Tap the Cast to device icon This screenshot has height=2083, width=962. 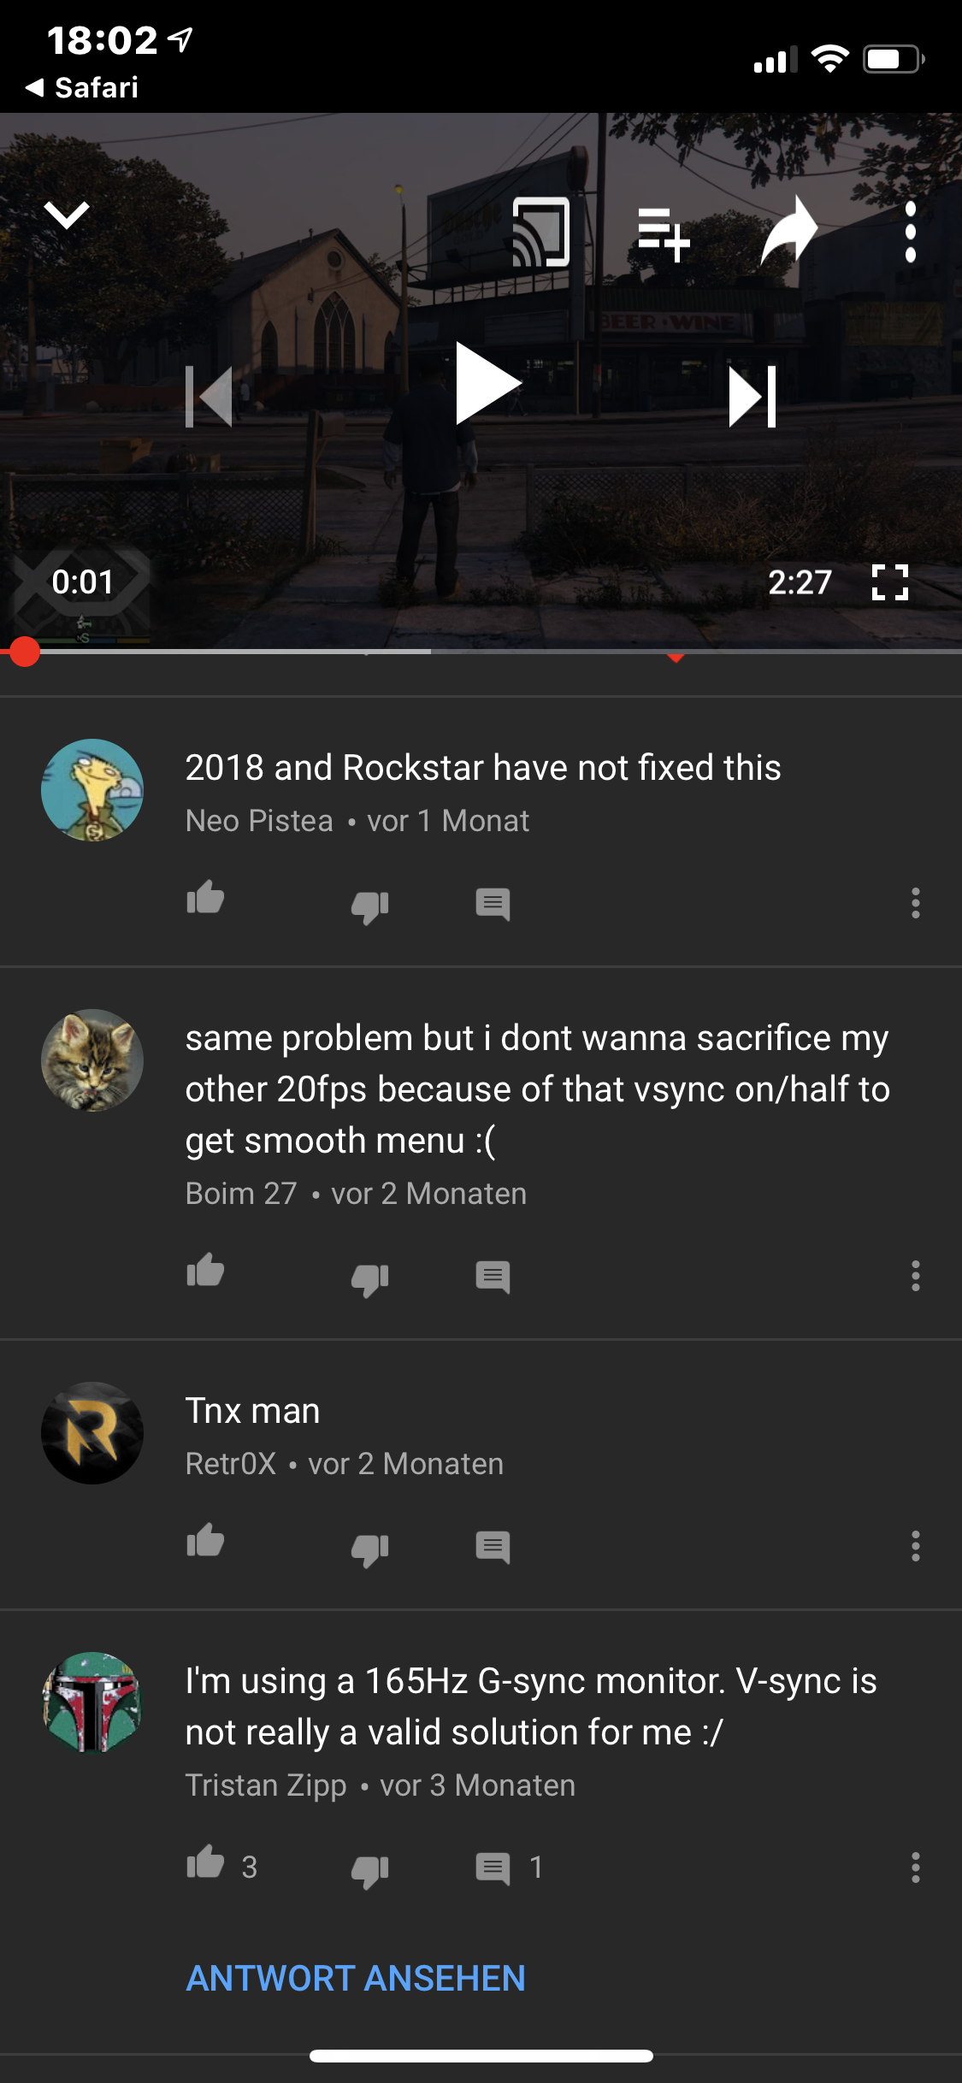point(540,232)
